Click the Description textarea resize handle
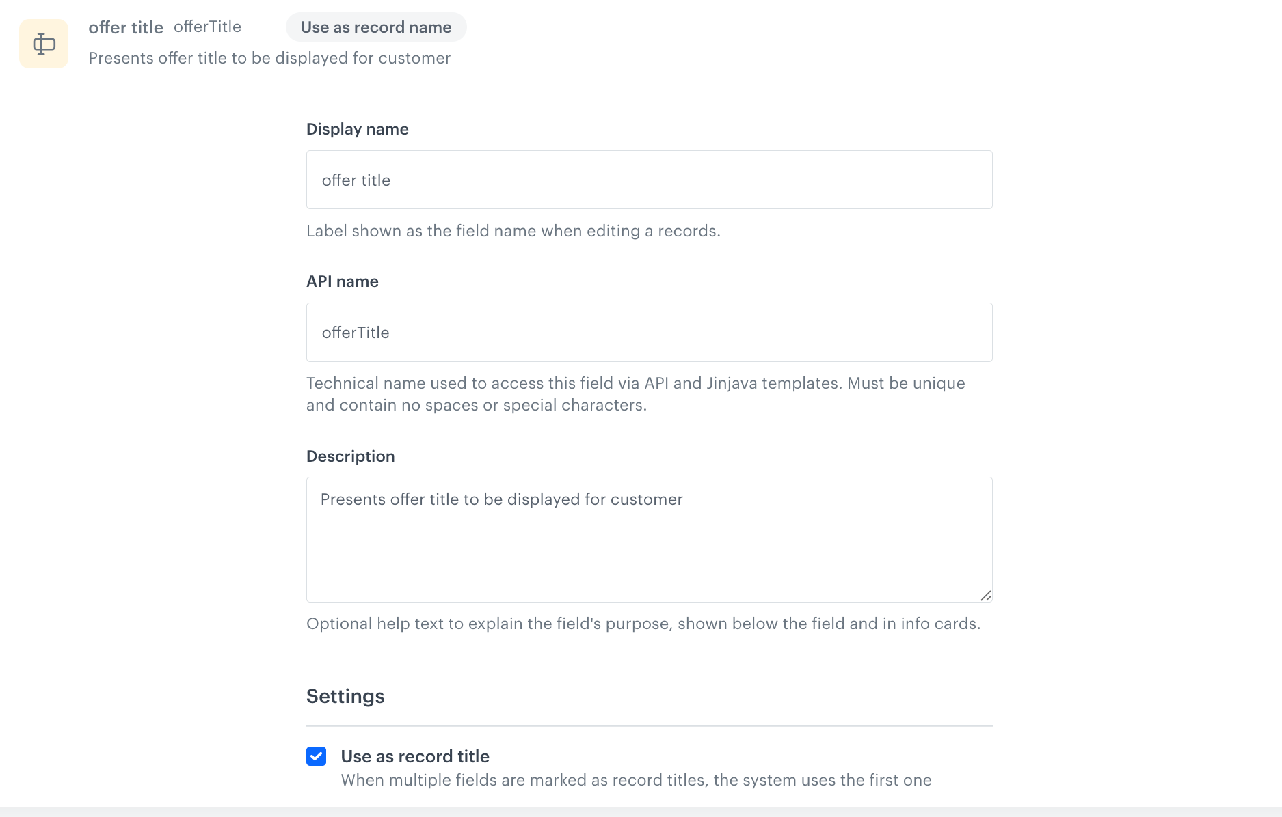1282x817 pixels. coord(985,596)
